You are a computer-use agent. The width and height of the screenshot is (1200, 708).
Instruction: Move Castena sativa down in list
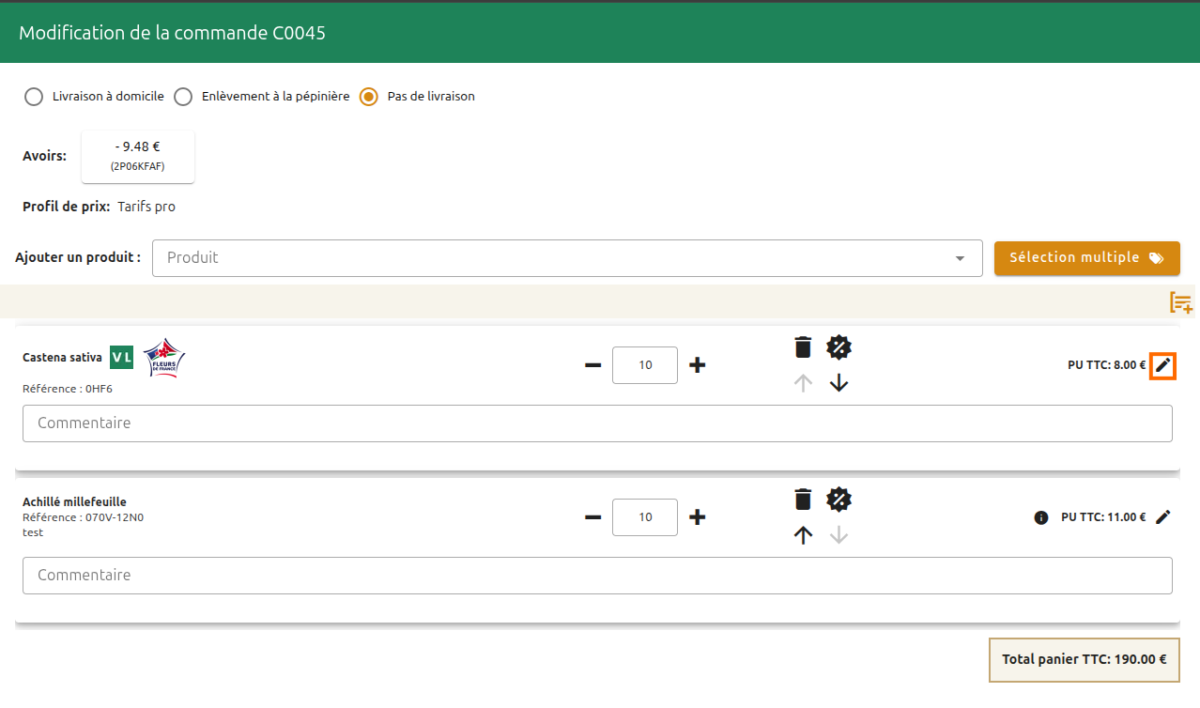[x=838, y=383]
